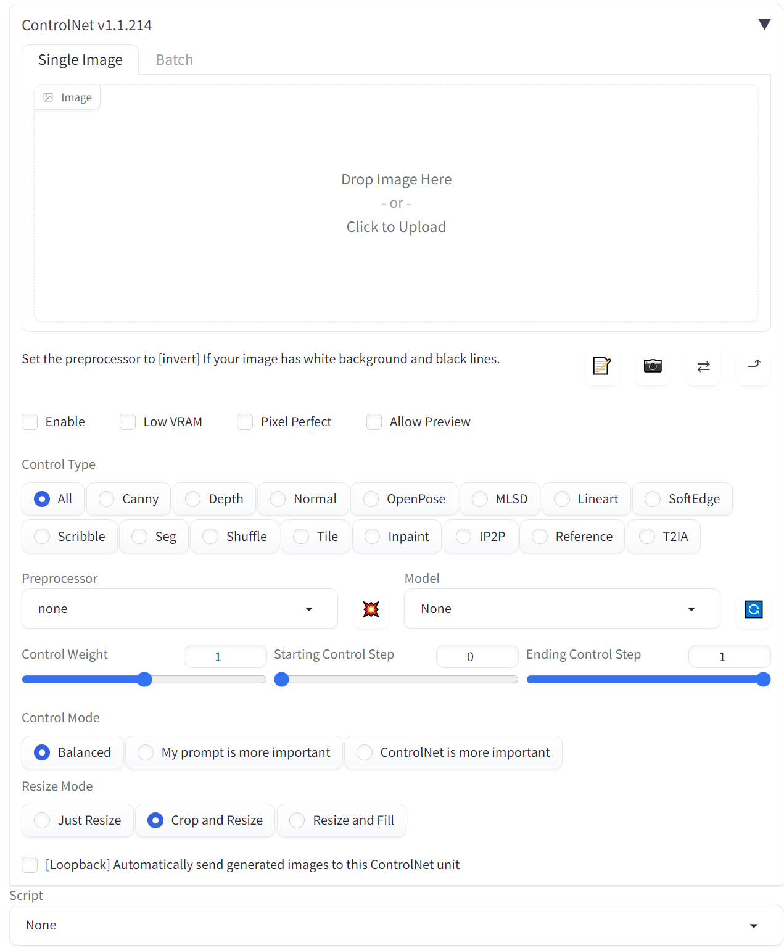
Task: Click the small Image label icon
Action: (x=48, y=97)
